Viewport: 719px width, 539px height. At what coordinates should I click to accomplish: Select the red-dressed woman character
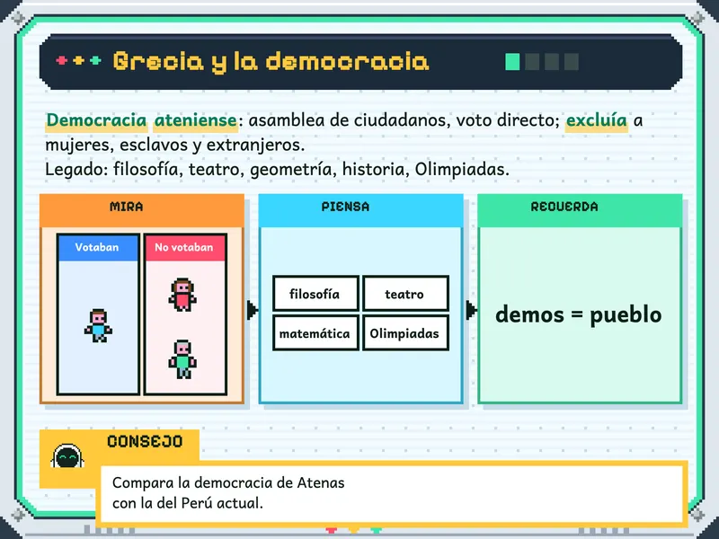182,295
